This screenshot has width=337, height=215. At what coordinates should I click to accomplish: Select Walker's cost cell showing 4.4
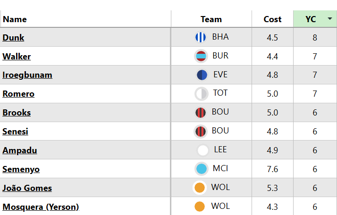click(272, 57)
